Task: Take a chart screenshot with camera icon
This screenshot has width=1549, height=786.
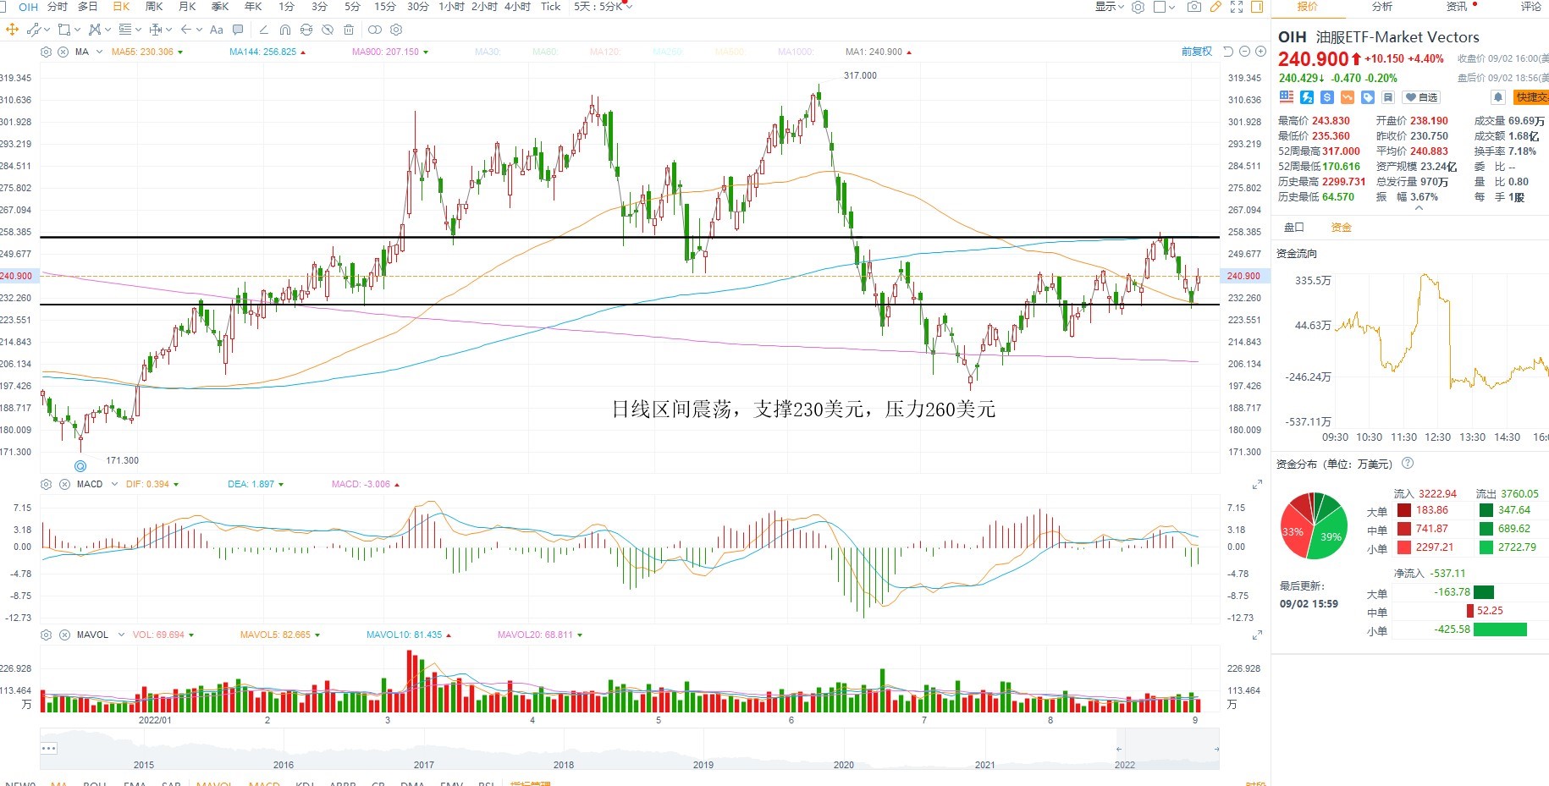Action: point(1193,7)
